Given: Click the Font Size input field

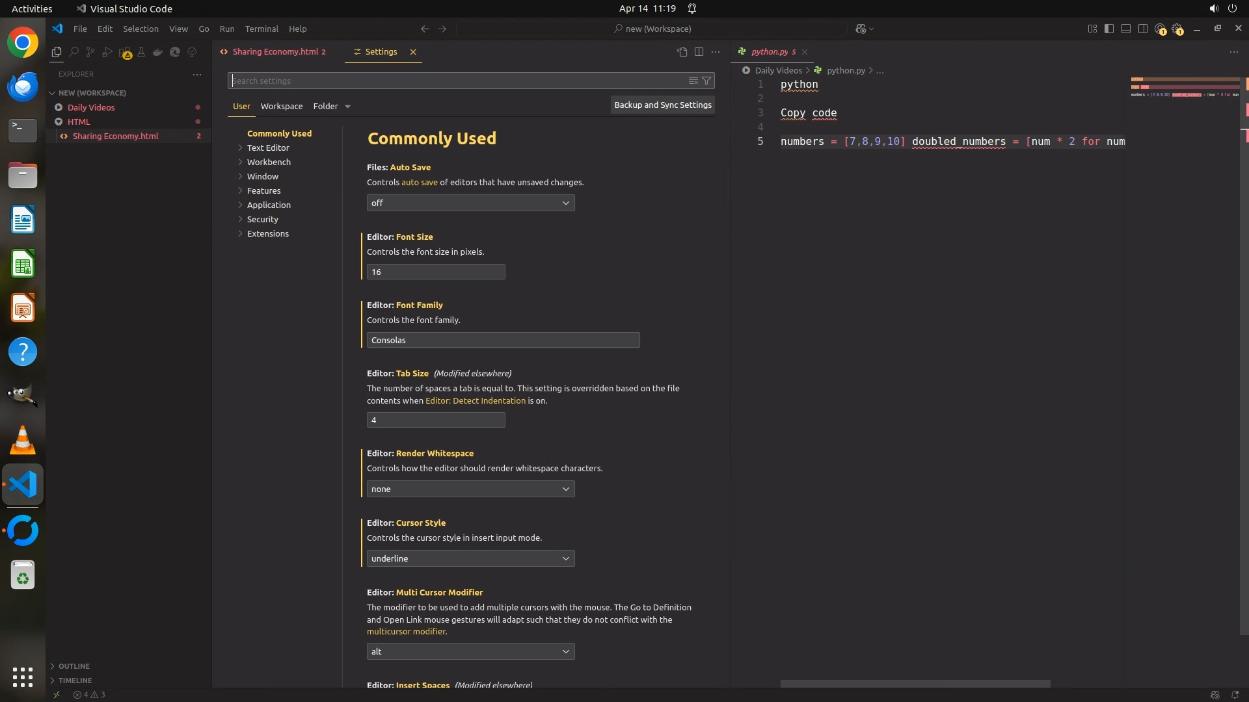Looking at the screenshot, I should pyautogui.click(x=435, y=272).
